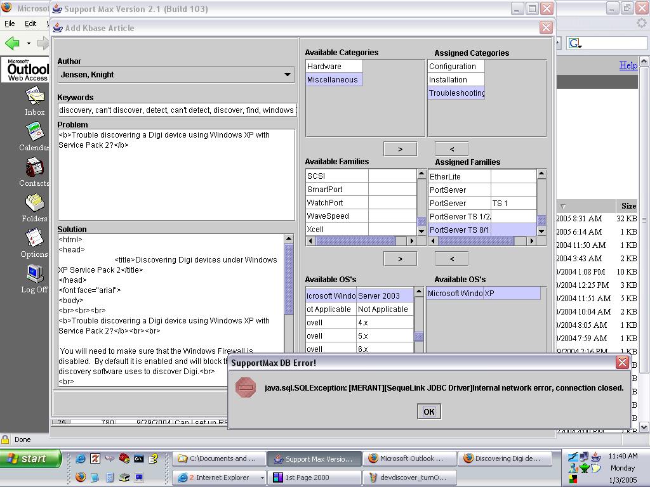Open the Google search engine dropdown
This screenshot has width=650, height=487.
[x=576, y=43]
